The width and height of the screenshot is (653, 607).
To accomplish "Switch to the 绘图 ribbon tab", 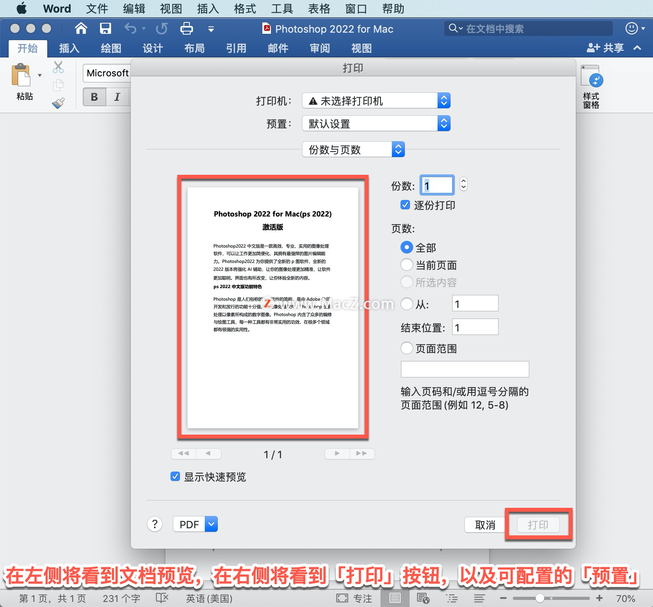I will (111, 48).
